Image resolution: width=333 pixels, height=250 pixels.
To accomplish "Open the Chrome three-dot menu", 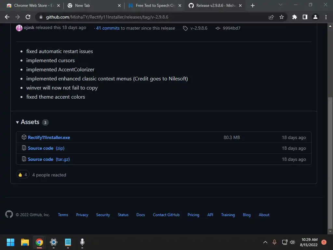I will [x=326, y=17].
